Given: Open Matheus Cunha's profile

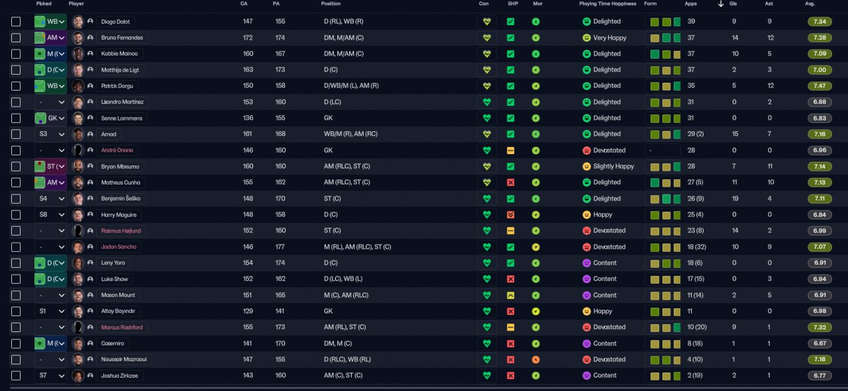Looking at the screenshot, I should (121, 183).
